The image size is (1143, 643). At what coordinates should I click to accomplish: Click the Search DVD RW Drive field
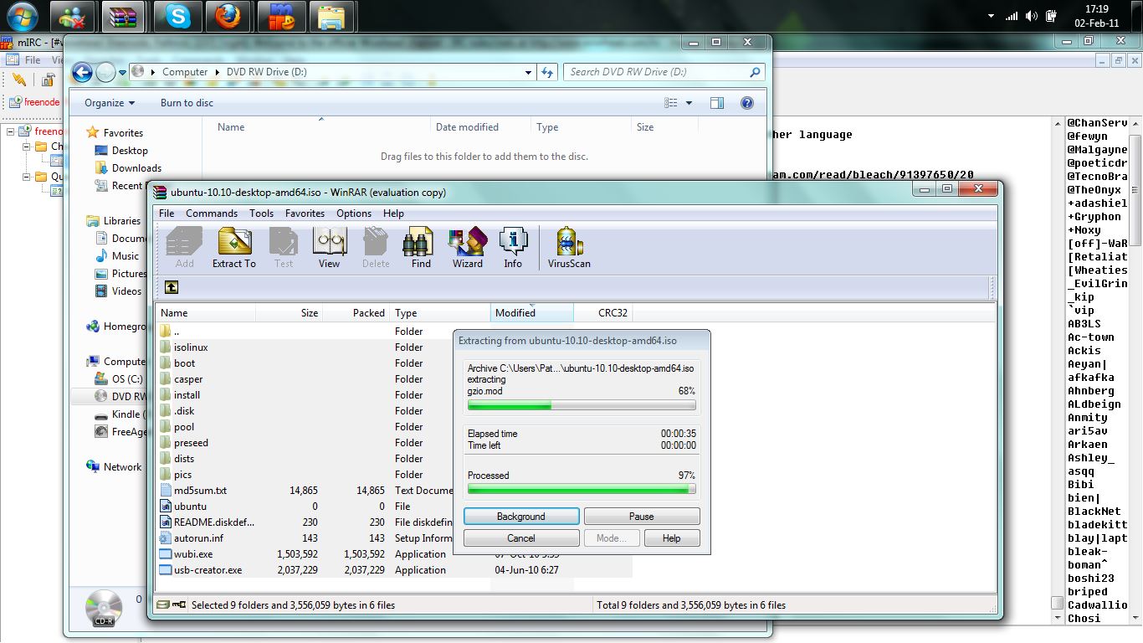(657, 72)
